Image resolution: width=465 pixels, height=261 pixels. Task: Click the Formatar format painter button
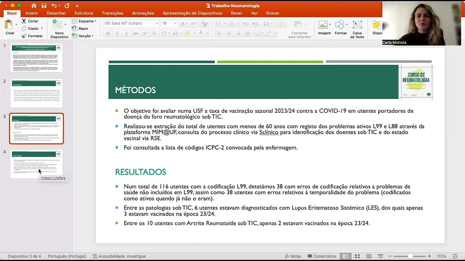[x=32, y=36]
